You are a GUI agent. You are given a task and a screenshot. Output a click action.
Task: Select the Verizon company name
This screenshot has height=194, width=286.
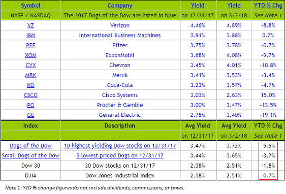(x=120, y=25)
